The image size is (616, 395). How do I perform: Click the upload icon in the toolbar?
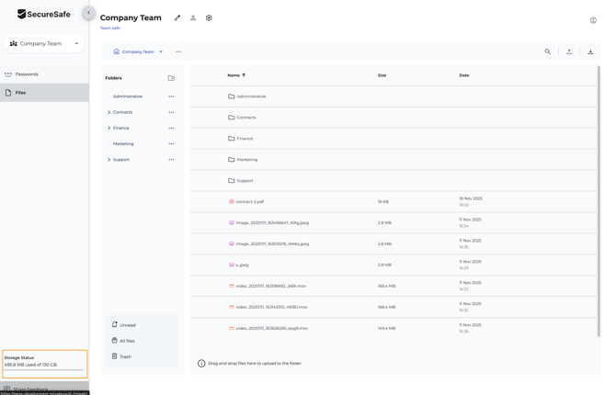(569, 51)
